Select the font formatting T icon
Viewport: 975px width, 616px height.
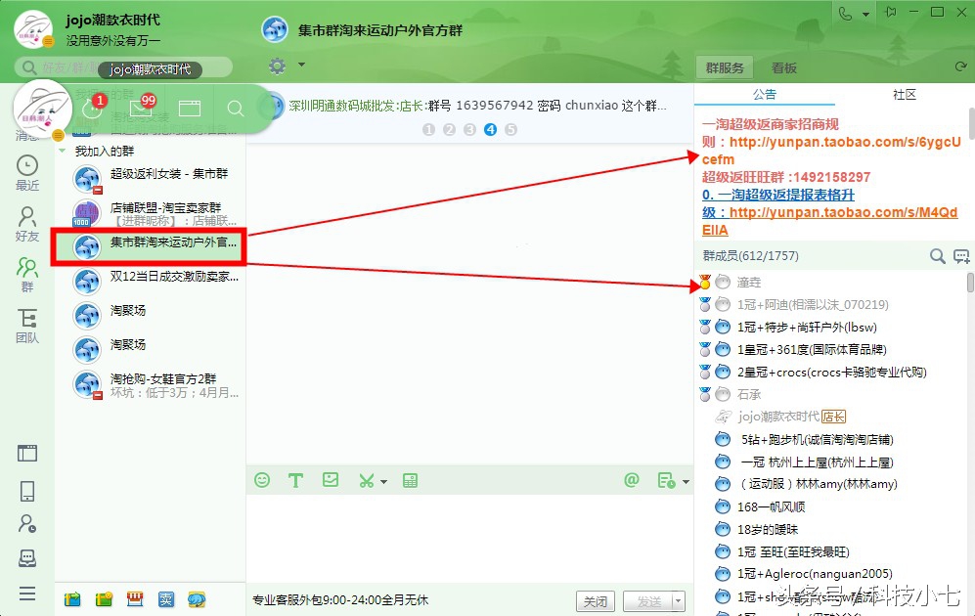coord(295,480)
